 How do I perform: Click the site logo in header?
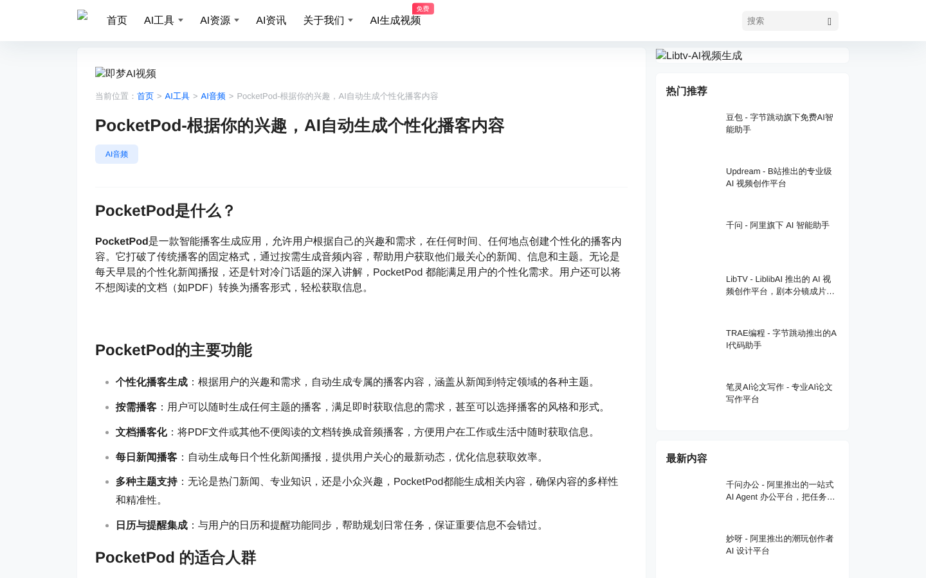tap(82, 16)
